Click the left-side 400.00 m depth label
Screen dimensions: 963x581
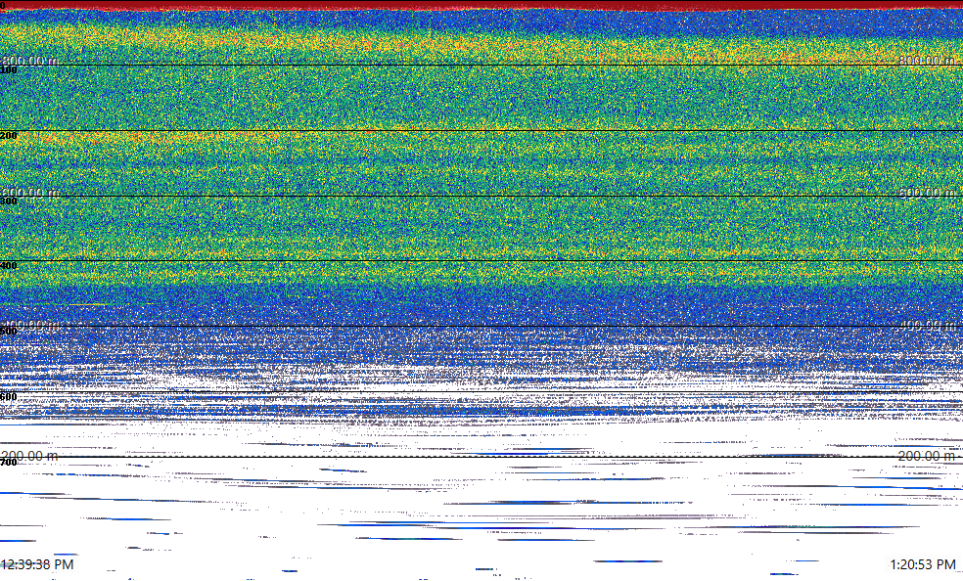tap(30, 325)
